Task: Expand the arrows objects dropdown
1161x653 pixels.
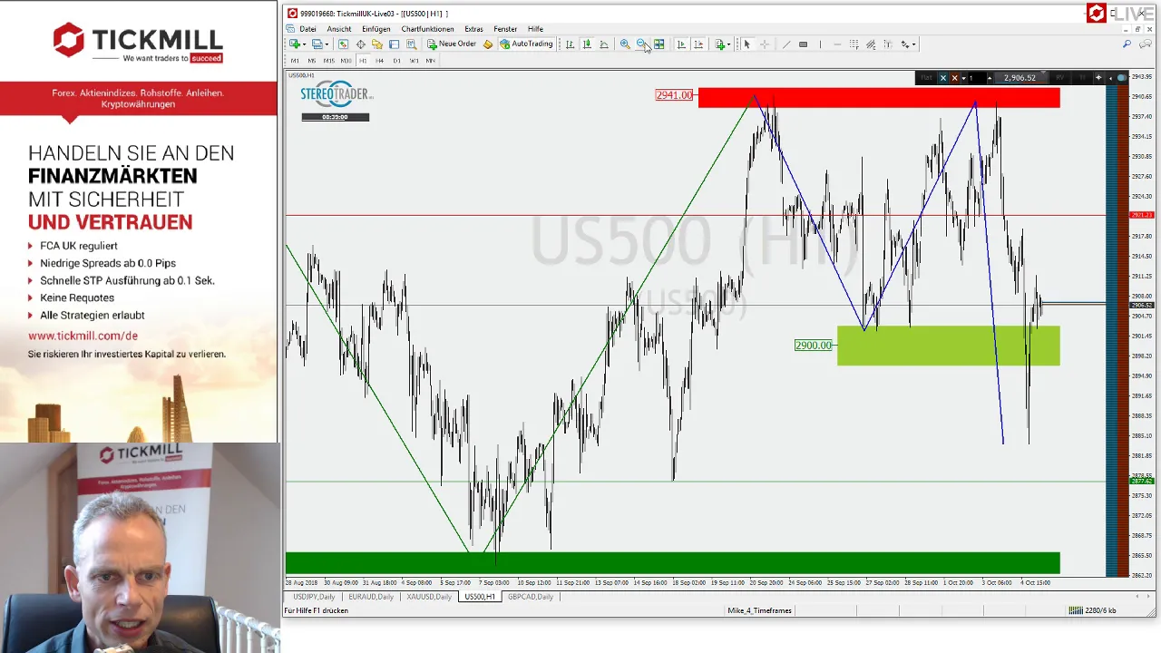Action: [913, 44]
